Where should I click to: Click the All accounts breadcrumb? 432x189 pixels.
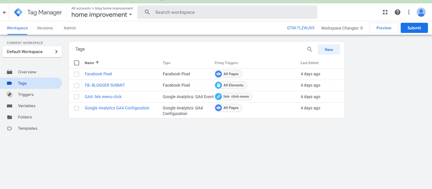[81, 8]
